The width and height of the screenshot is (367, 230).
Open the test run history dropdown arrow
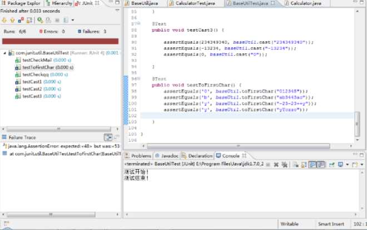click(73, 21)
